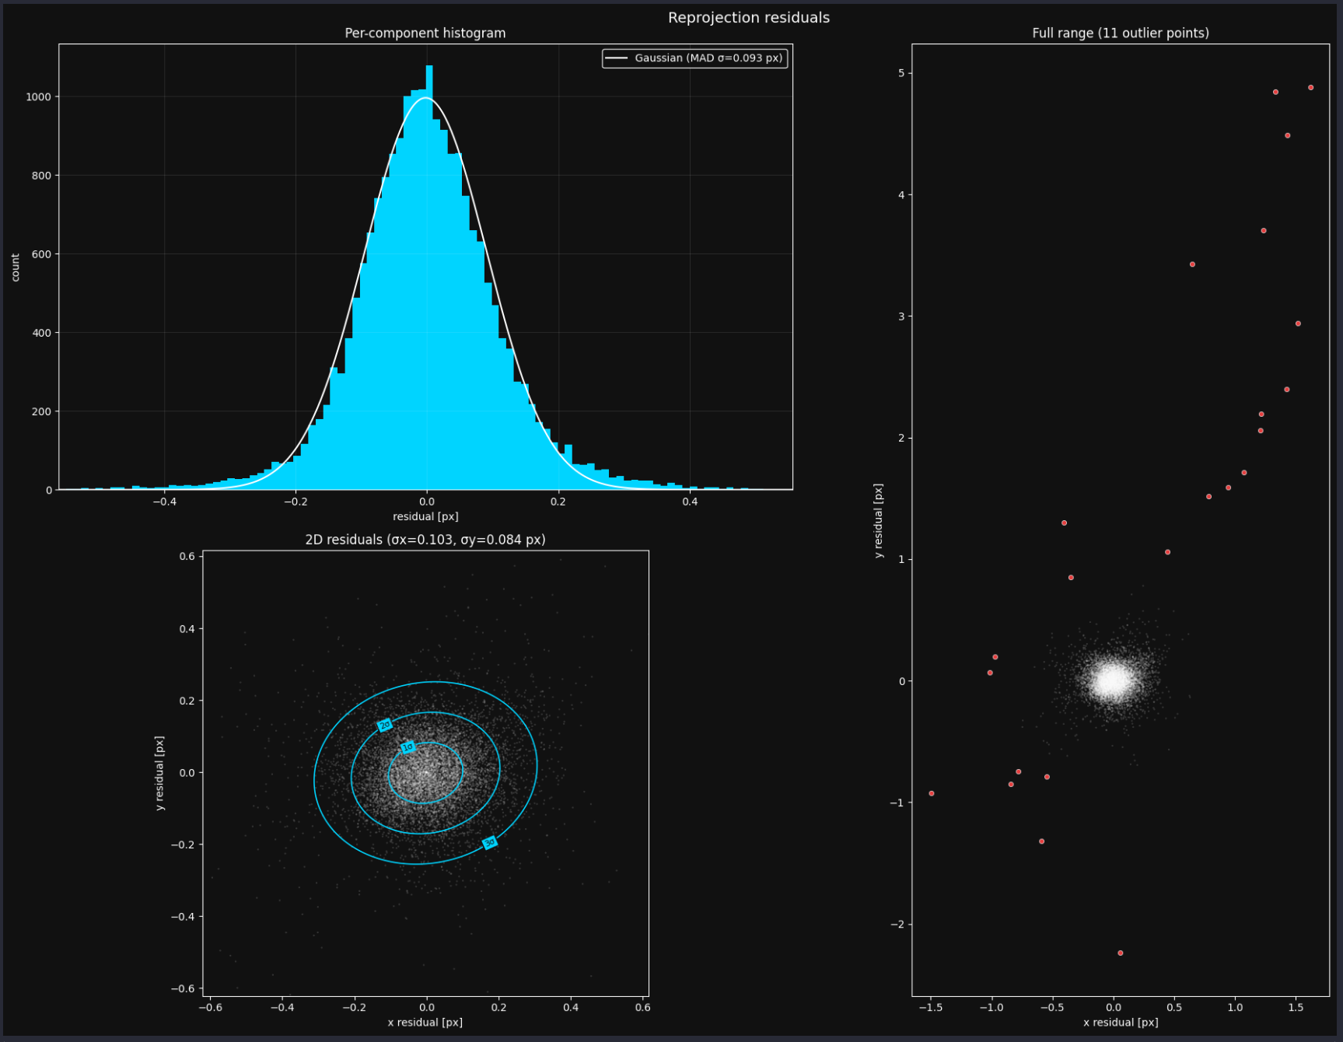Click the 5 tick on the Full range y-axis
Image resolution: width=1343 pixels, height=1042 pixels.
(901, 74)
